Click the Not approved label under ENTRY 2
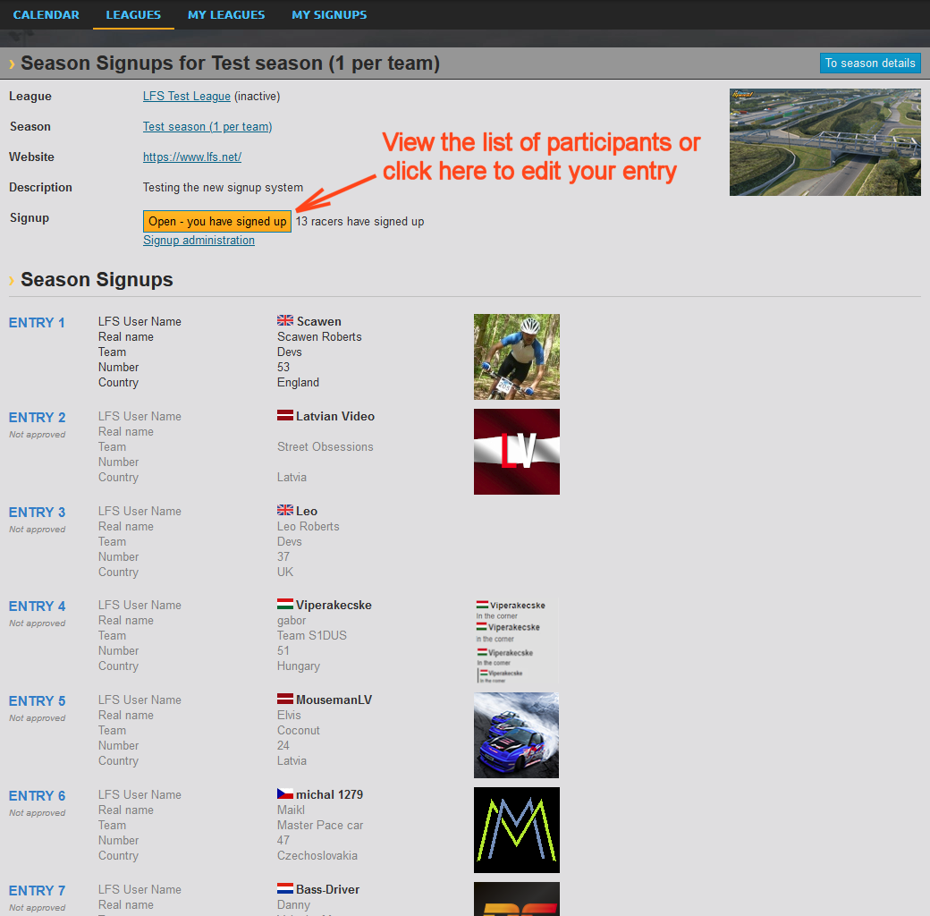 pyautogui.click(x=38, y=434)
